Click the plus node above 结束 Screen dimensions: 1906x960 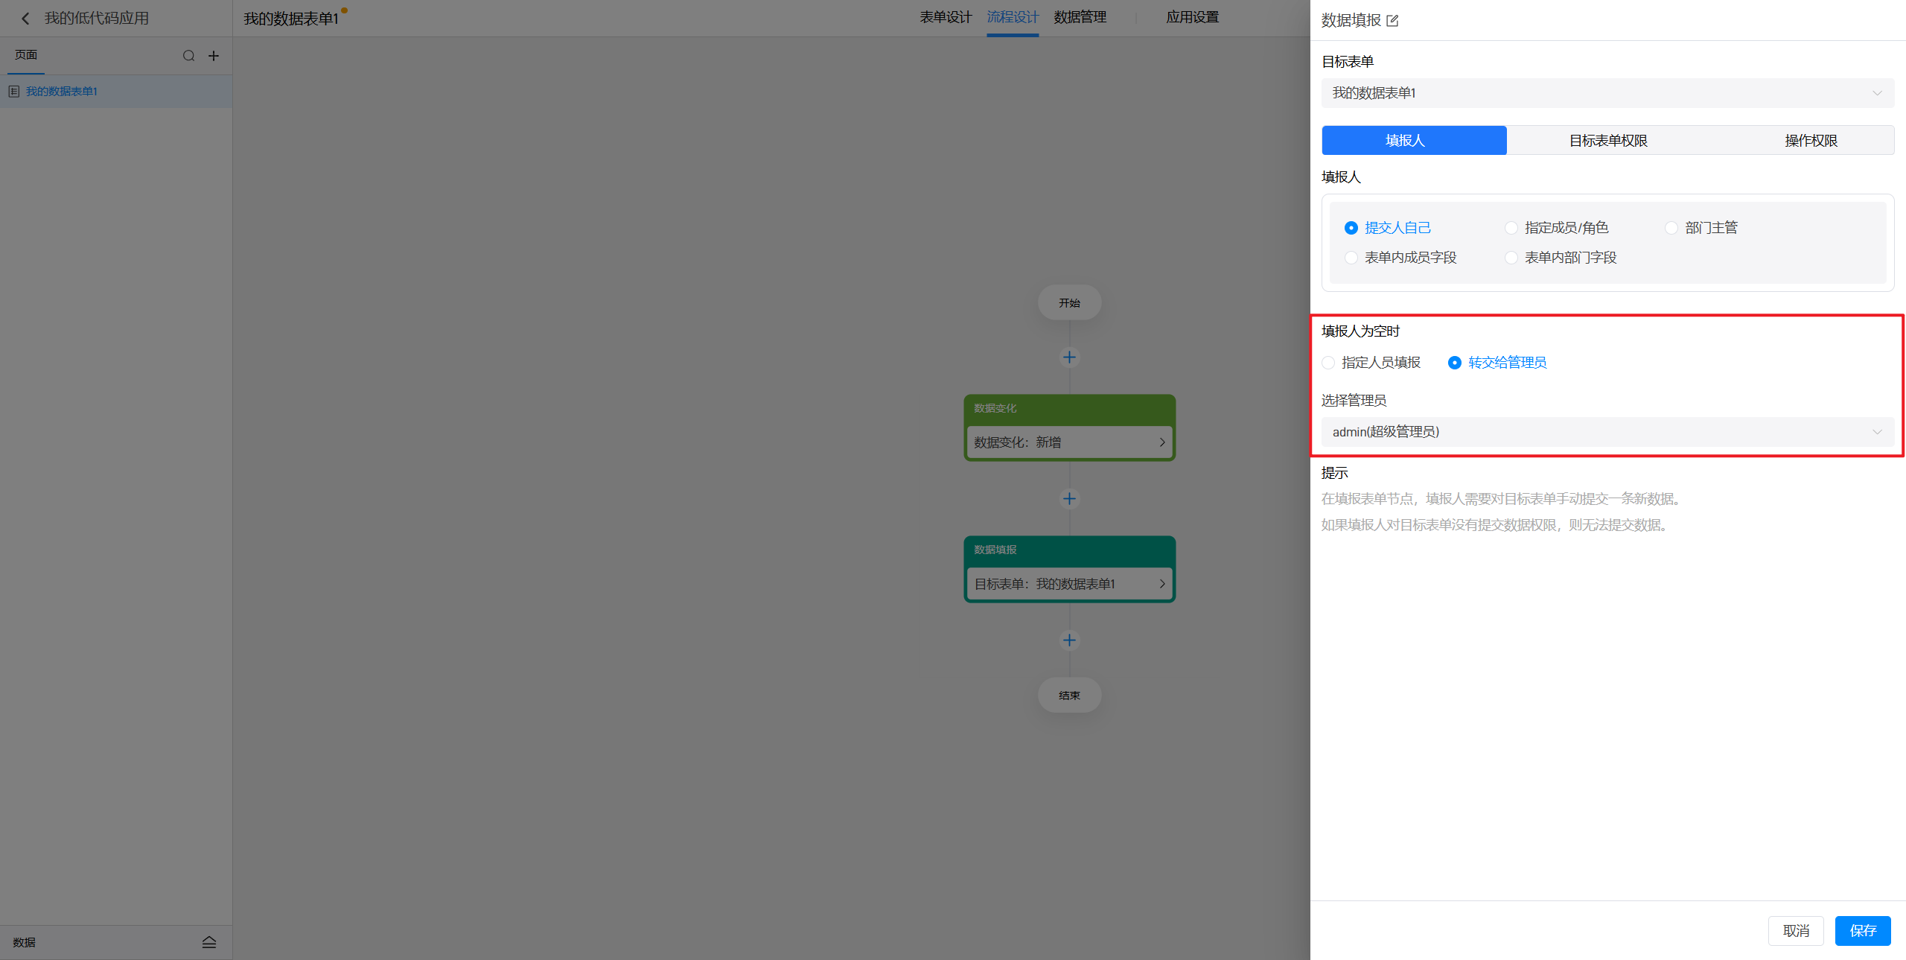1069,640
